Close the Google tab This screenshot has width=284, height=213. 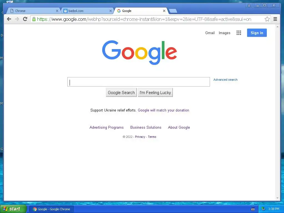pos(164,11)
